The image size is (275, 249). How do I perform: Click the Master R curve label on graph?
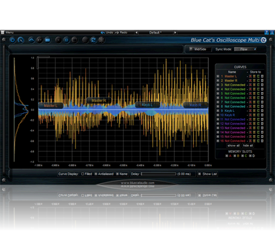[x=98, y=101]
